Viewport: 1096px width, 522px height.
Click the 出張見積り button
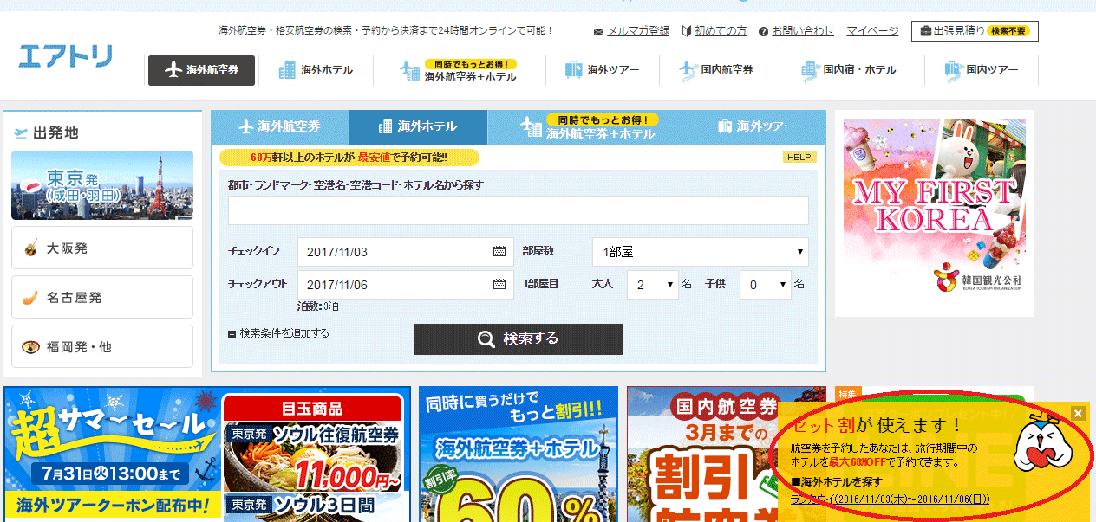[x=975, y=31]
